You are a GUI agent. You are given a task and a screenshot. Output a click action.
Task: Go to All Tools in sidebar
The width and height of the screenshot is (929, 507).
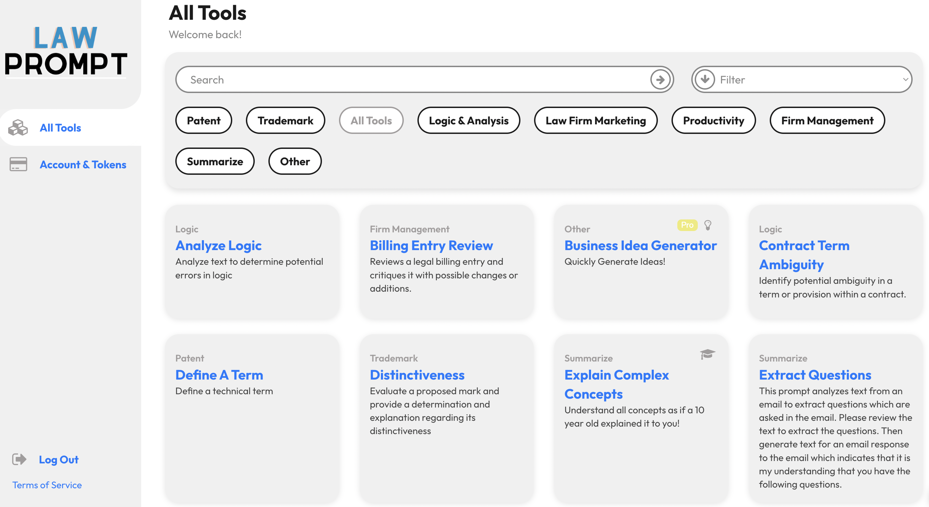60,127
